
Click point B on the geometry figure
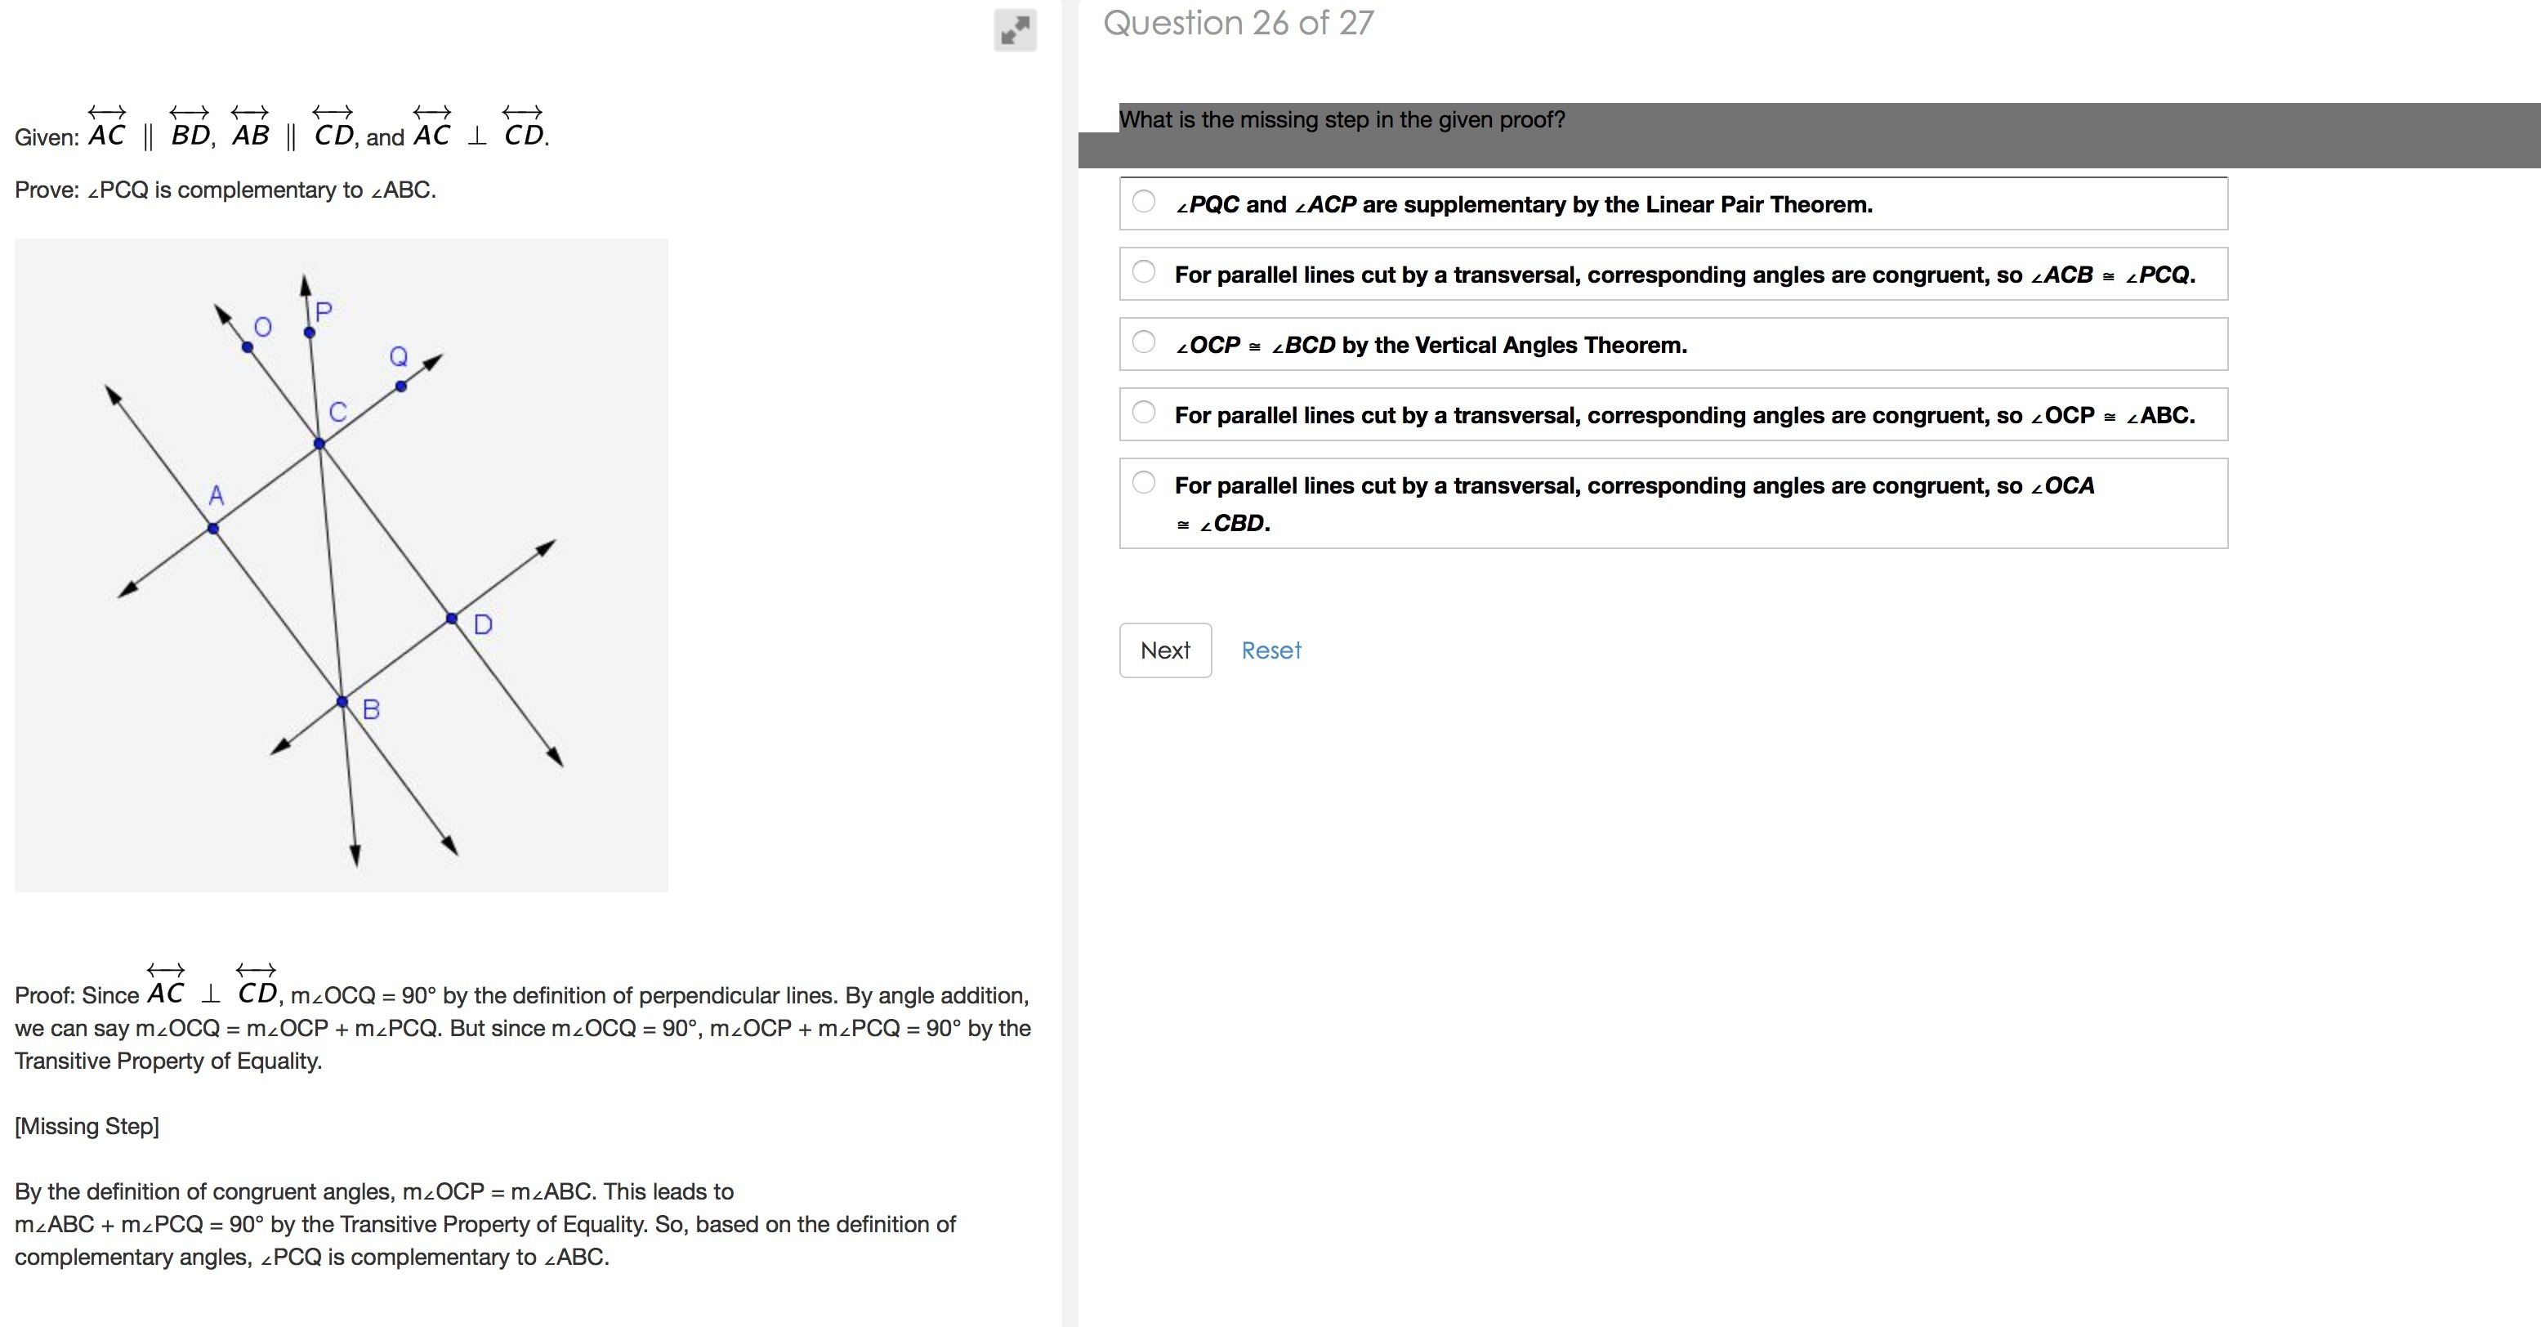342,701
